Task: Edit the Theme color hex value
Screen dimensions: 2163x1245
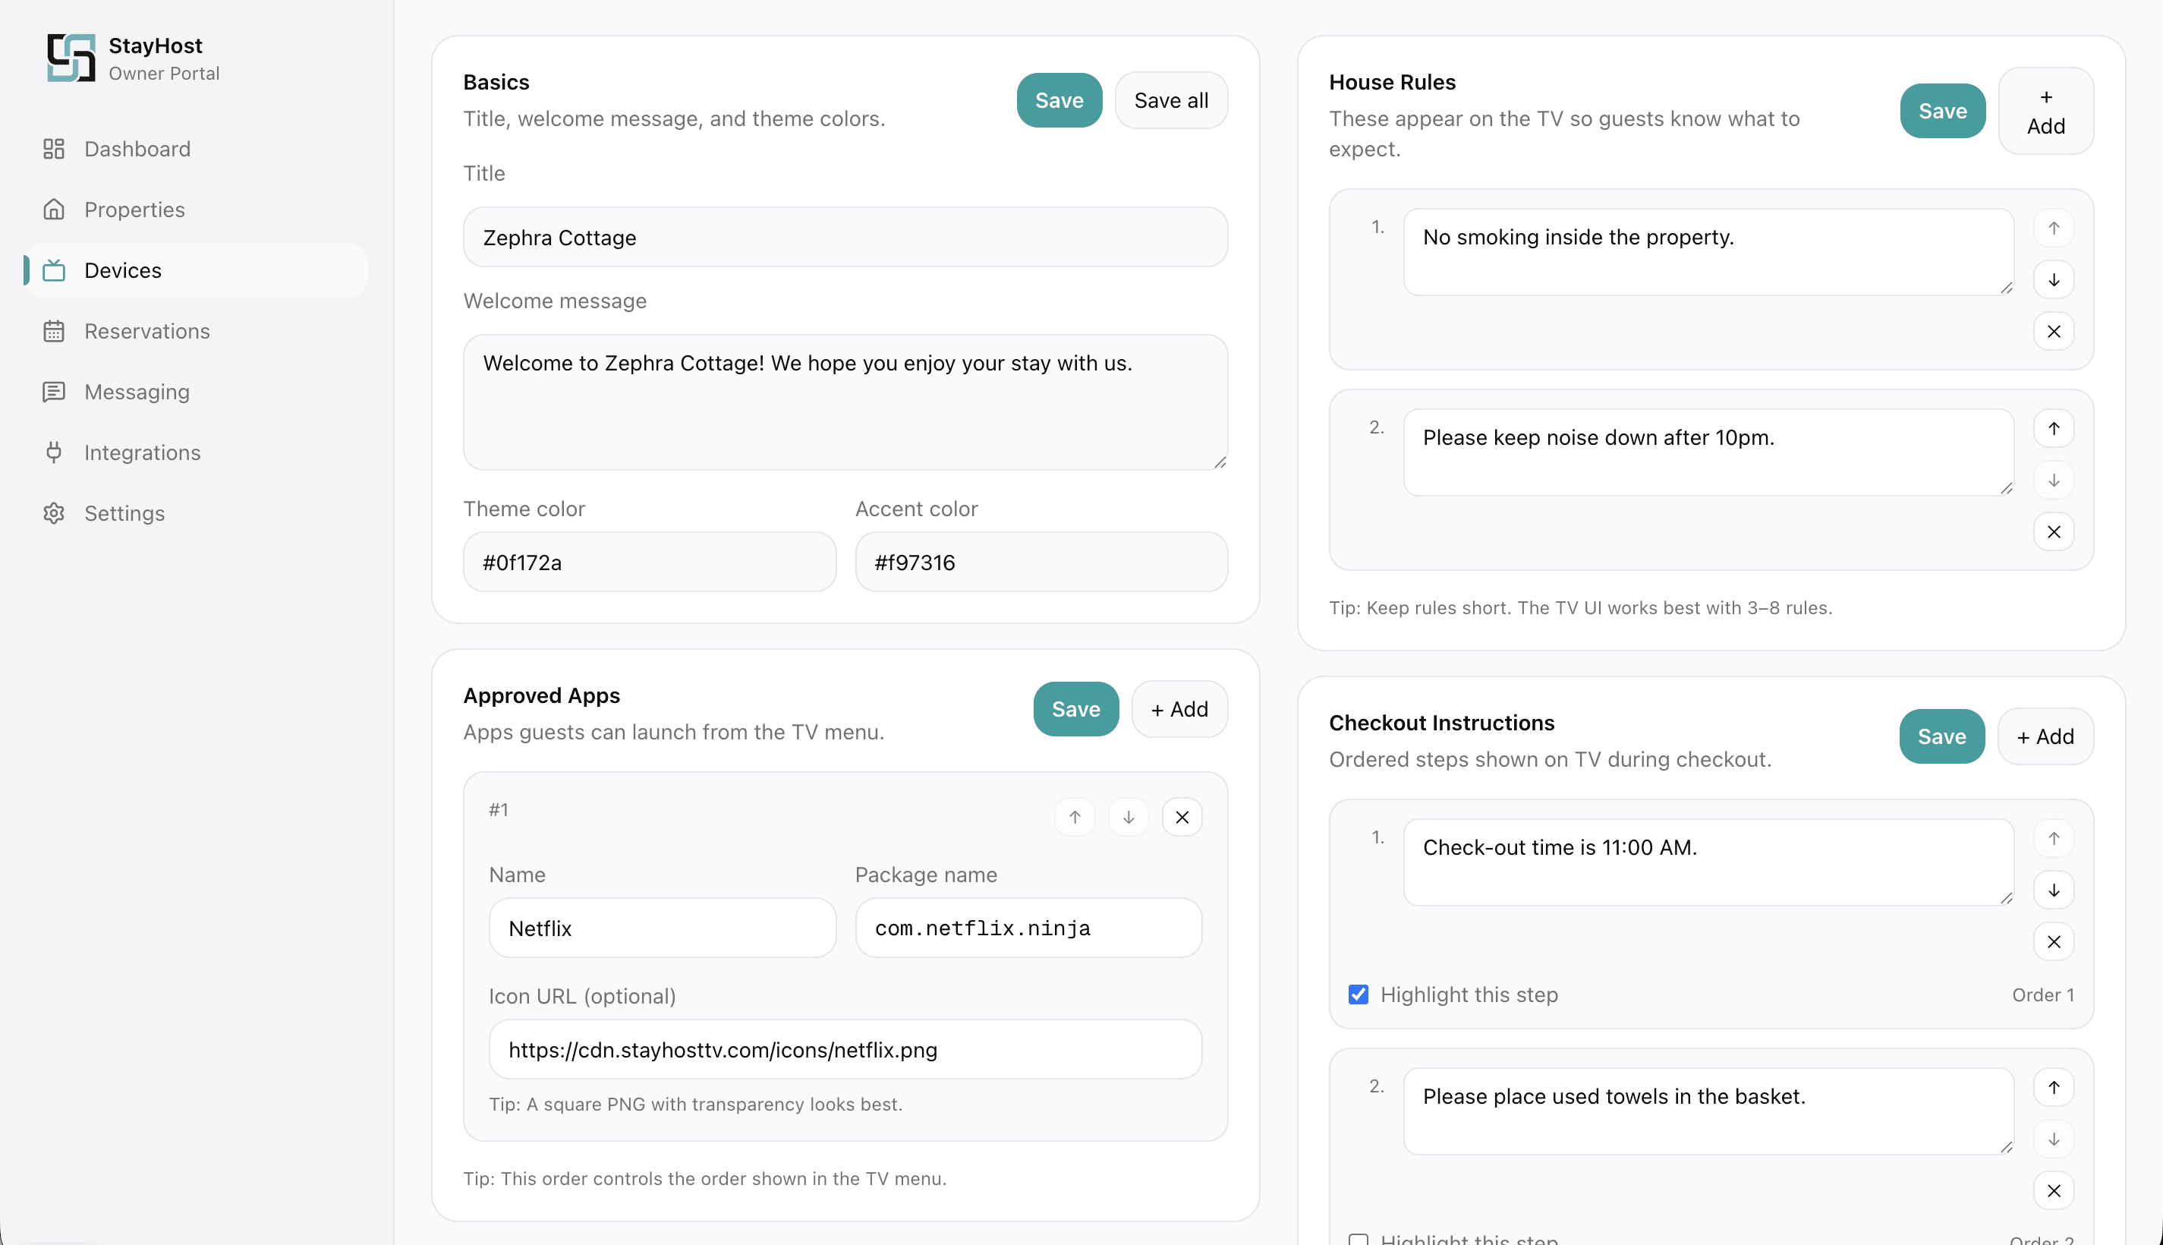Action: pyautogui.click(x=650, y=562)
